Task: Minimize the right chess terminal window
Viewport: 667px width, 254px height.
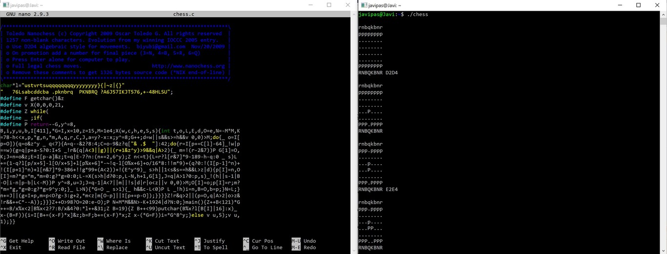Action: (x=620, y=5)
